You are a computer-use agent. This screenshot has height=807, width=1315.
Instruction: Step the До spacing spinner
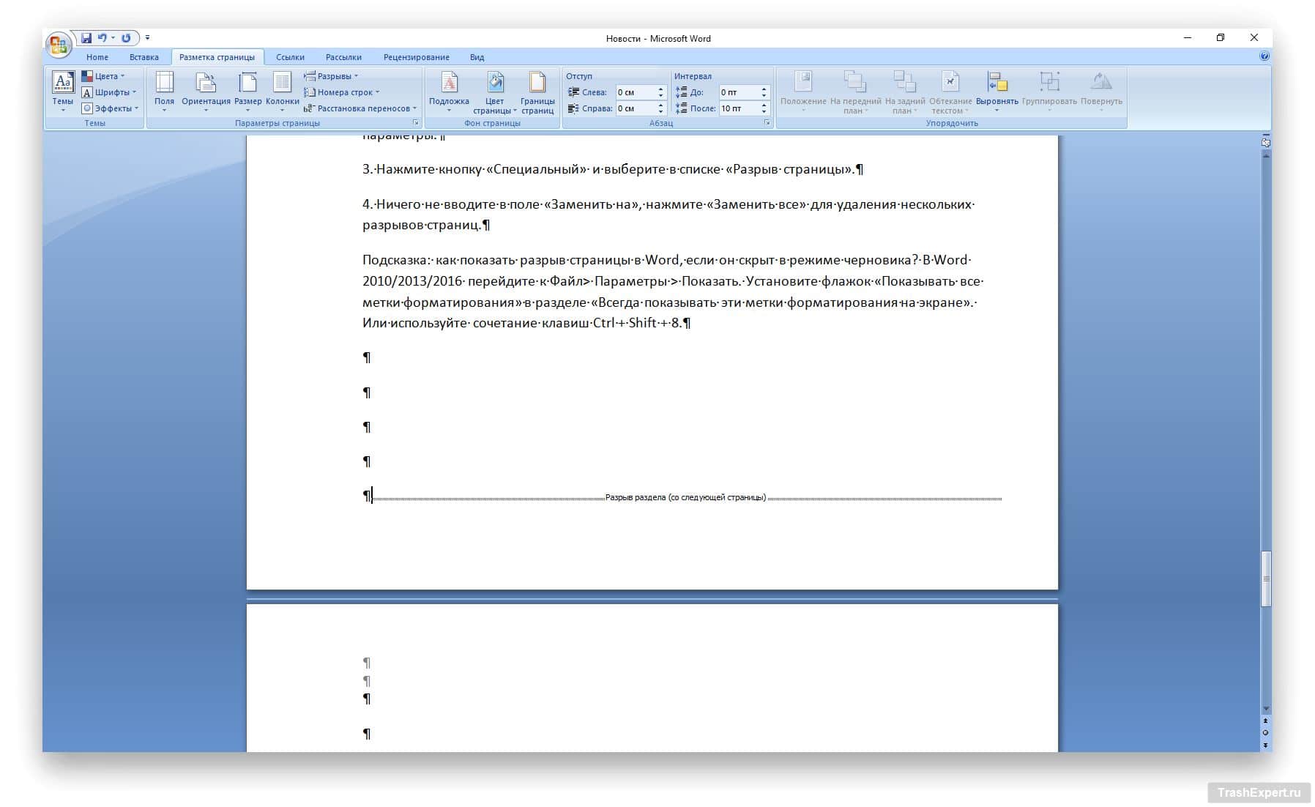pos(764,92)
